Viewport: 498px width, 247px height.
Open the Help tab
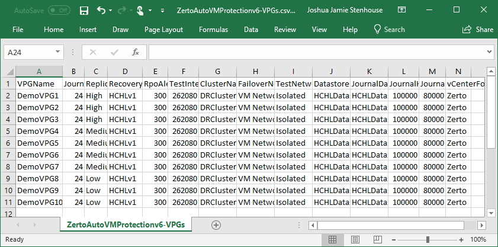350,30
